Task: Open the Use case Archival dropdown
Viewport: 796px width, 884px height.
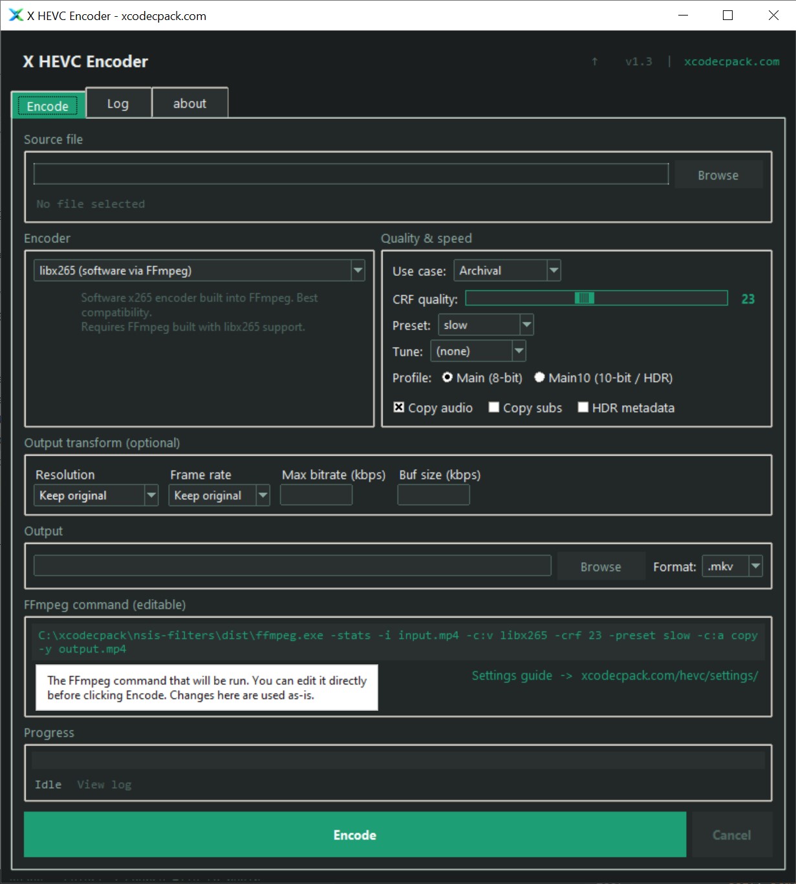Action: click(x=507, y=270)
